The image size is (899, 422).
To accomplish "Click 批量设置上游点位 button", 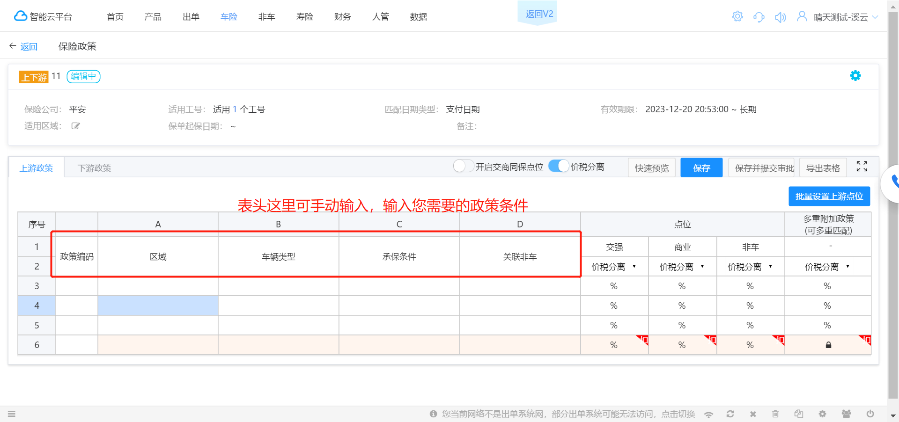I will pos(829,196).
